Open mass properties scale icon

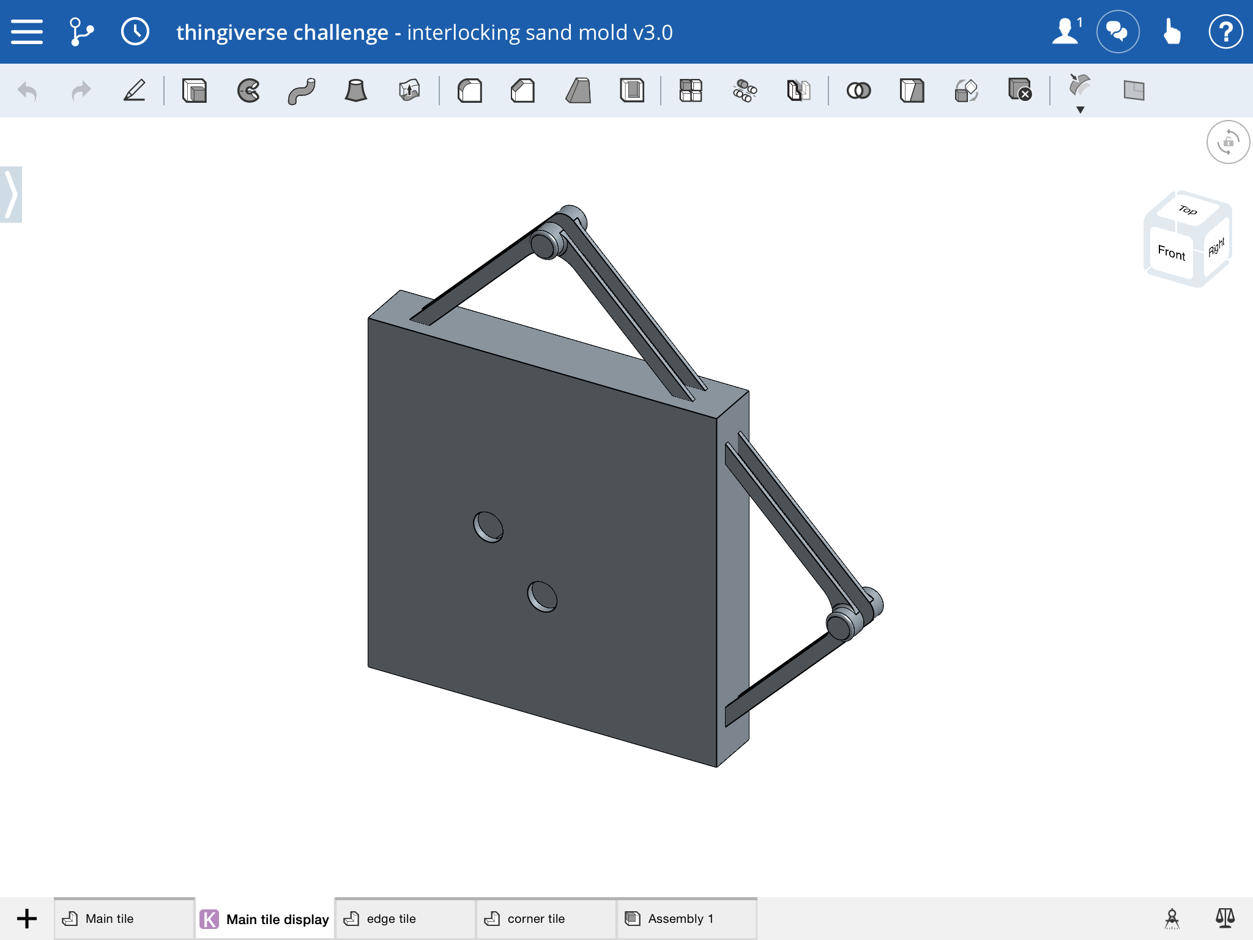(x=1225, y=919)
